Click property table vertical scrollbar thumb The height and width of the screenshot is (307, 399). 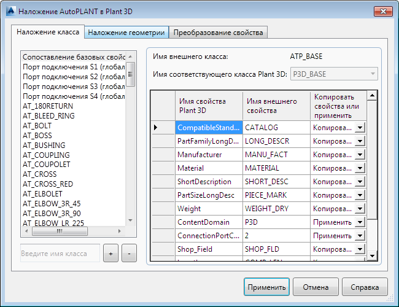372,160
